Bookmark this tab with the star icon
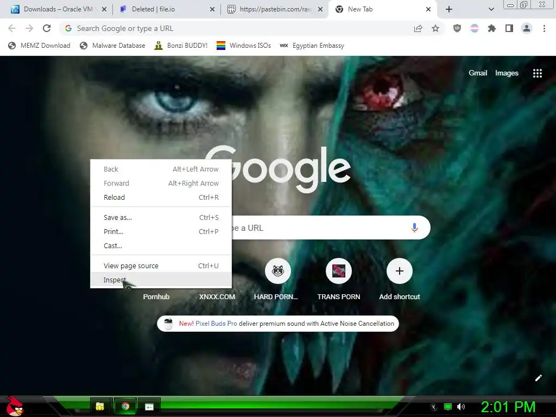This screenshot has height=417, width=556. pyautogui.click(x=435, y=28)
